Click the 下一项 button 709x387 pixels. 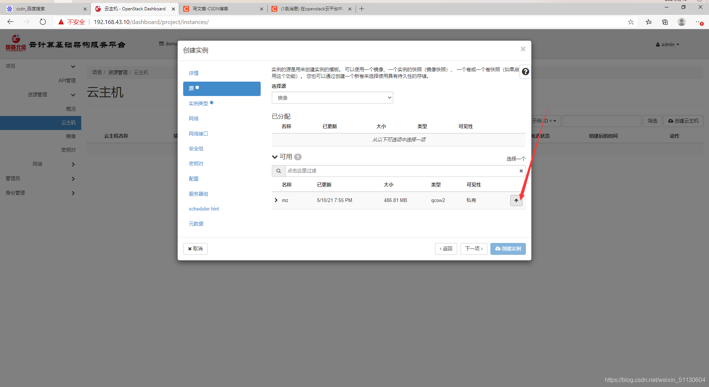click(x=474, y=249)
